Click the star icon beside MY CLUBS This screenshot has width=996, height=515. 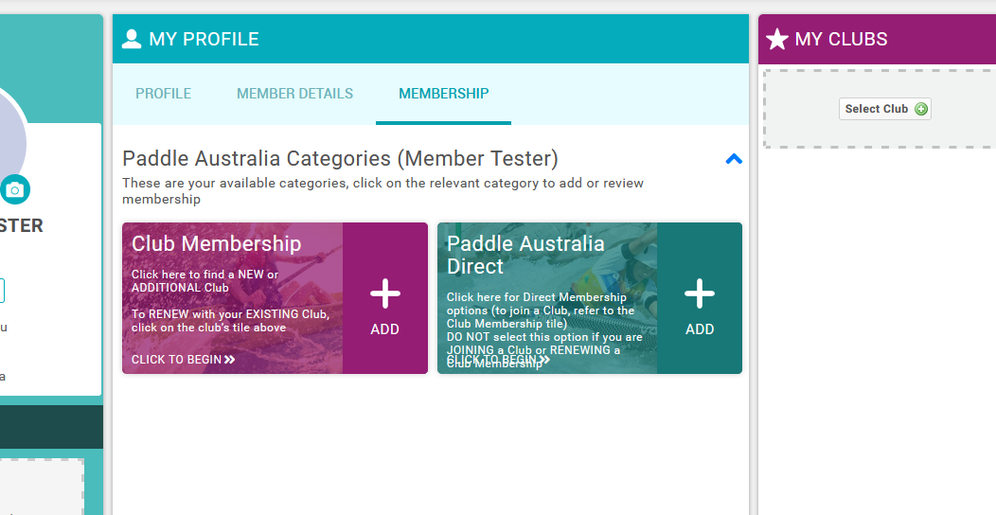pyautogui.click(x=777, y=39)
